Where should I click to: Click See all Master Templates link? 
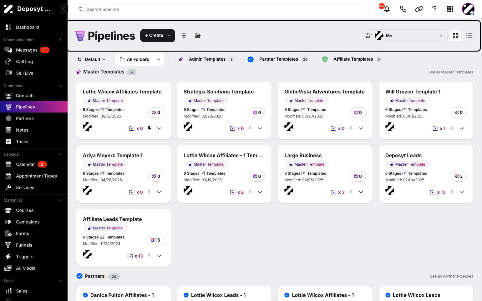451,72
